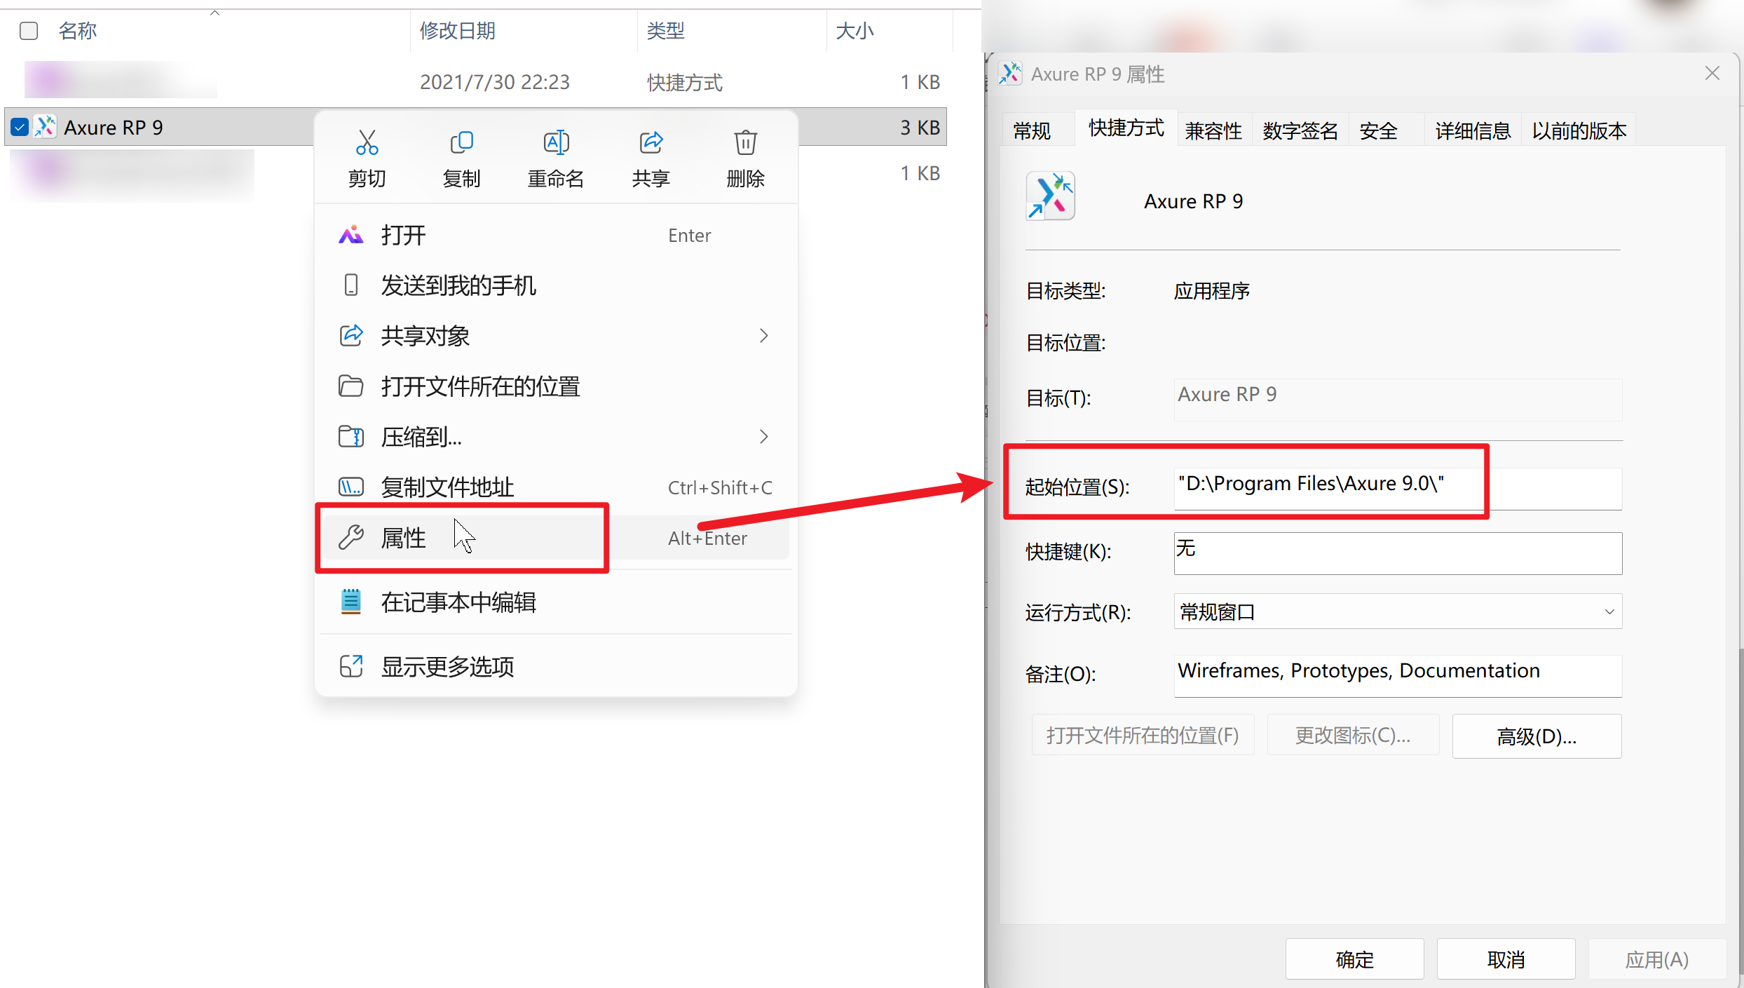Viewport: 1744px width, 988px height.
Task: Choose 发送到我的手机 from the context menu
Action: (x=555, y=285)
